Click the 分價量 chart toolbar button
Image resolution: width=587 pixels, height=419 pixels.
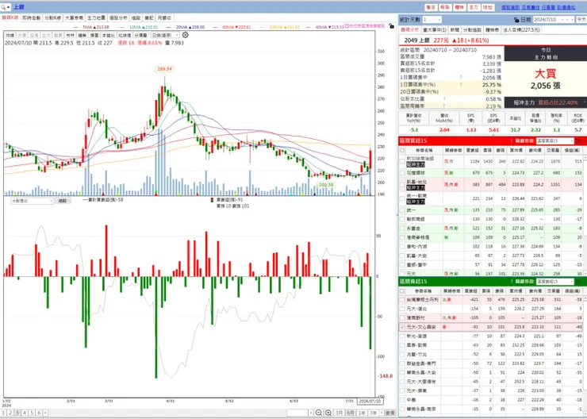(x=140, y=35)
